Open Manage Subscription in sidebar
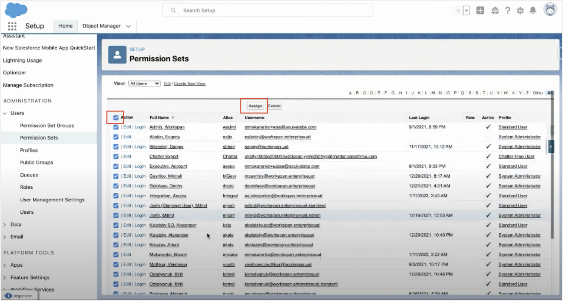Image resolution: width=563 pixels, height=301 pixels. pos(28,85)
